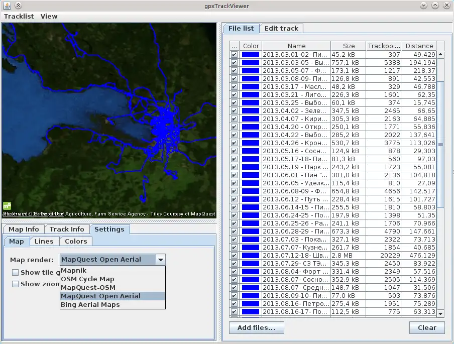
Task: Choose OSM Cycle Map option
Action: [112, 279]
